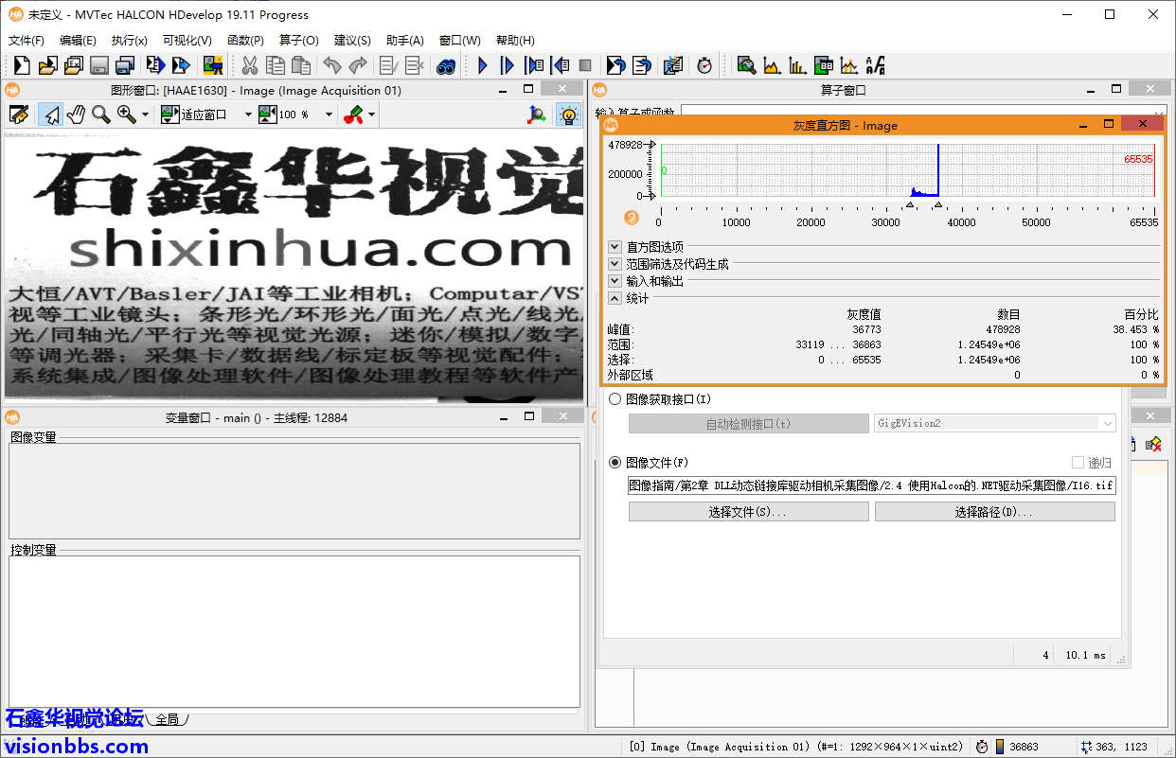This screenshot has width=1176, height=758.
Task: Open the OCR Training File Browser icon
Action: tap(875, 65)
